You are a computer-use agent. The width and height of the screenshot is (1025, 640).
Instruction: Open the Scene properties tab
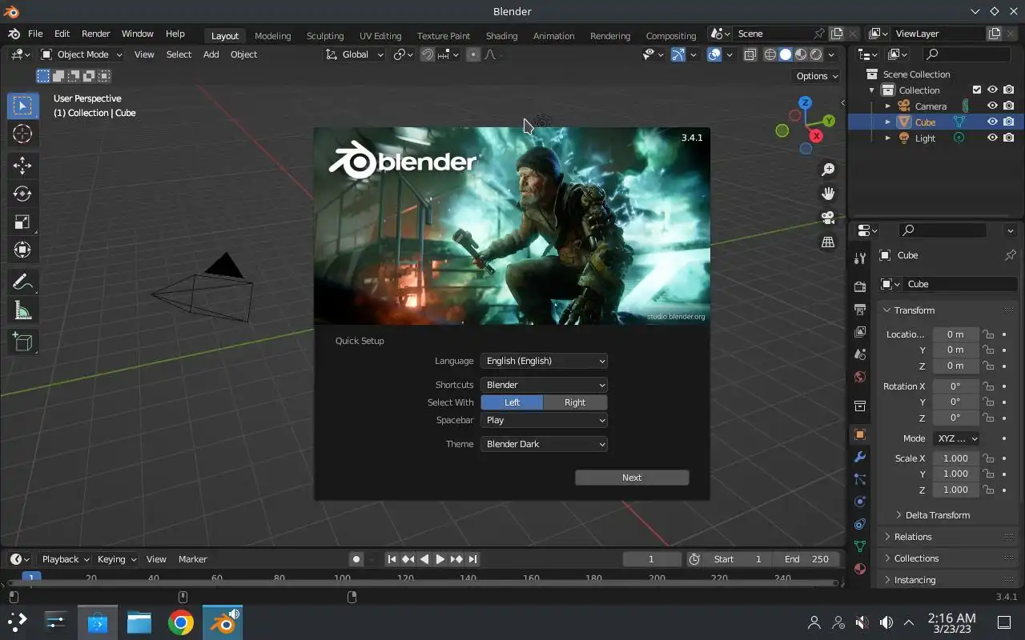click(860, 354)
